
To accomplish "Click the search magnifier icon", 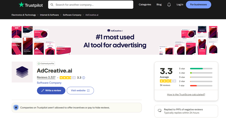I will (x=52, y=5).
